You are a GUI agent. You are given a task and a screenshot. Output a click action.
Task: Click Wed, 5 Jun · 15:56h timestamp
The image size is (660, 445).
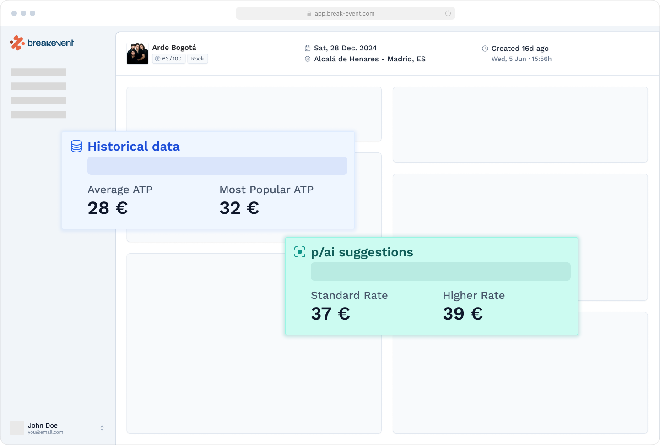[x=521, y=59]
